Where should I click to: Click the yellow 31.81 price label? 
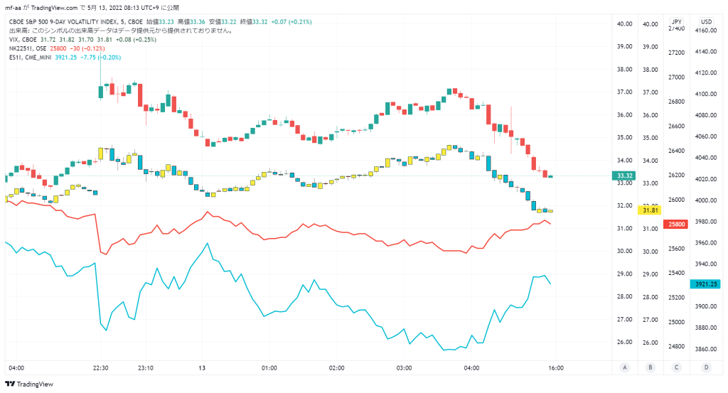pyautogui.click(x=650, y=210)
